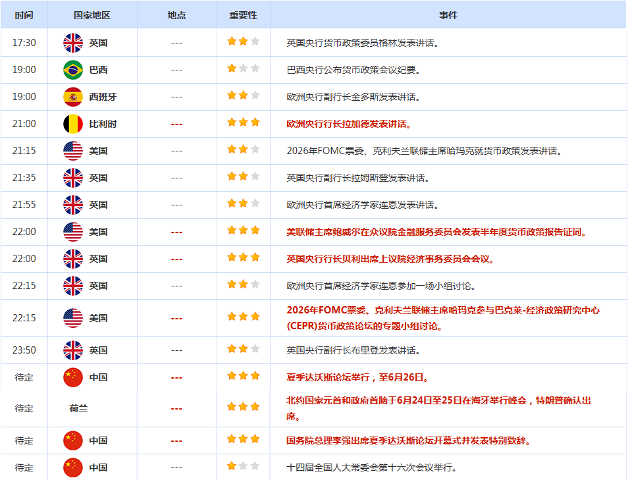Open the 哈玛克 CEPR 专题小组讨论 event
The width and height of the screenshot is (628, 480).
443,318
